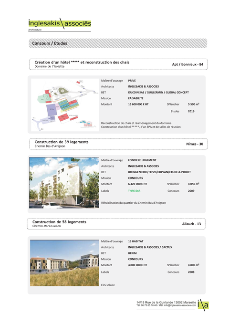
Task: Click the footer email info@inglesakis-associes.com
Action: 180,305
